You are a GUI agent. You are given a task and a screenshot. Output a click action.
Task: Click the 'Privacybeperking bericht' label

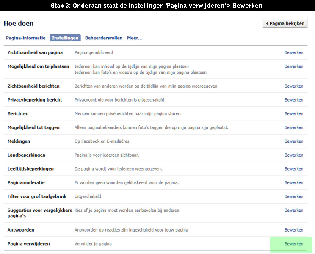[x=35, y=100]
